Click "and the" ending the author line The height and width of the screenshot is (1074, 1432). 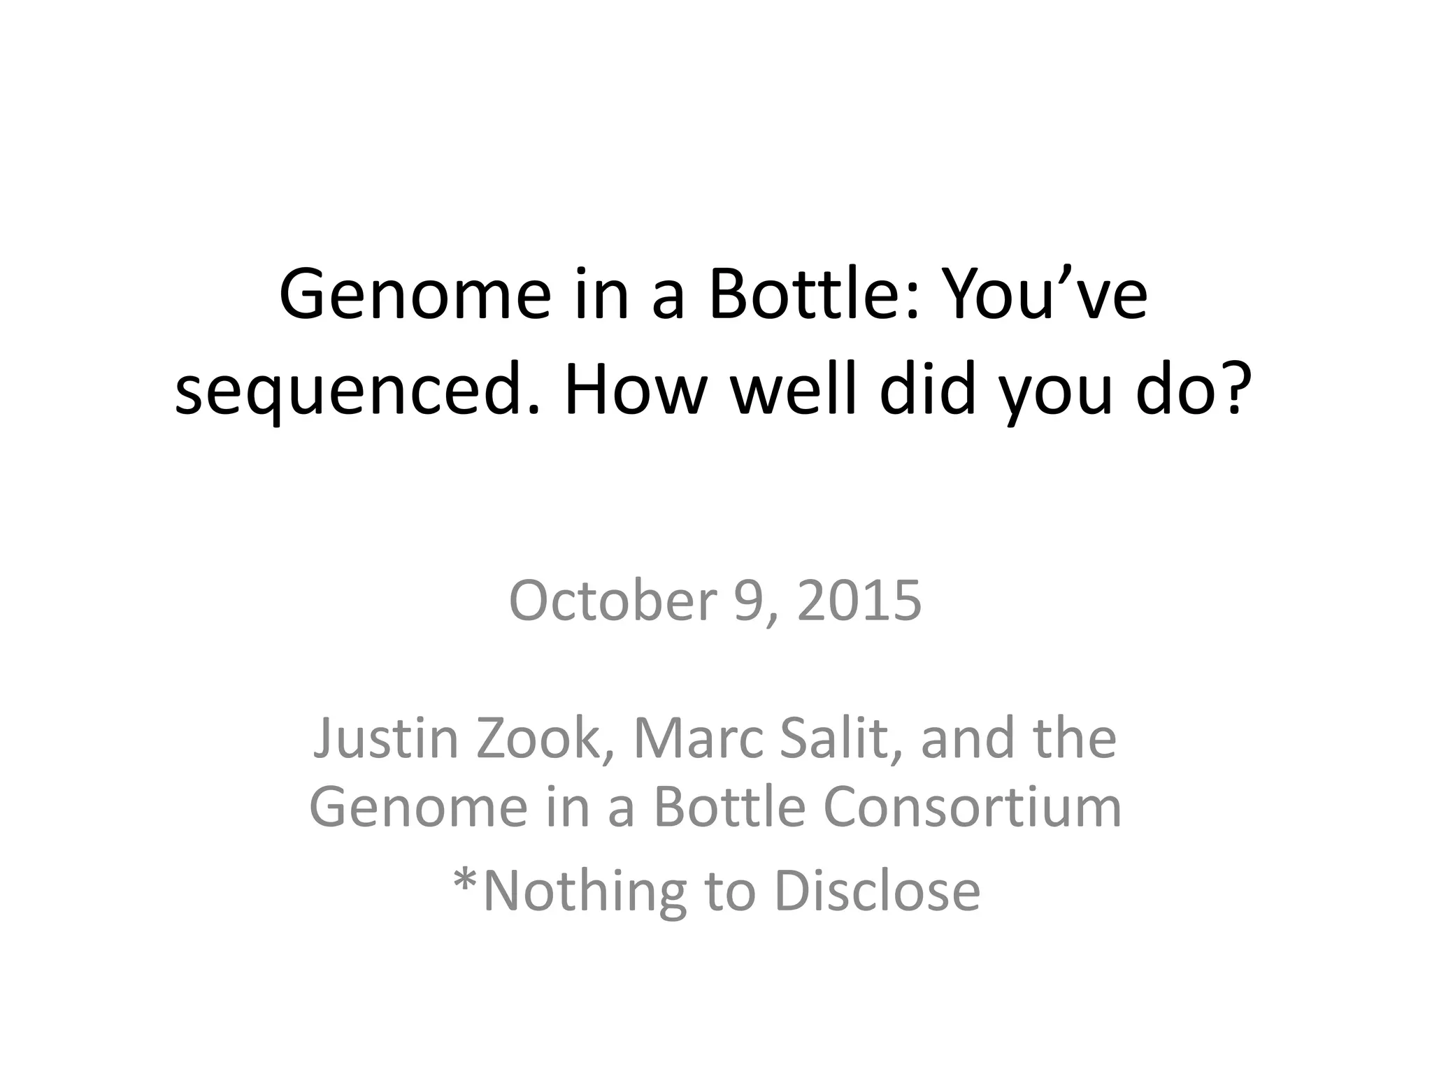[x=1018, y=738]
